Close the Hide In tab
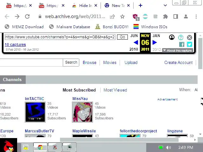 pos(96,5)
